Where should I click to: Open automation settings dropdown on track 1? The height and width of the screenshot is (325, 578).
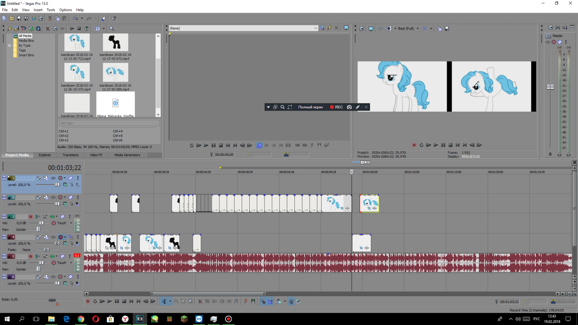point(65,178)
